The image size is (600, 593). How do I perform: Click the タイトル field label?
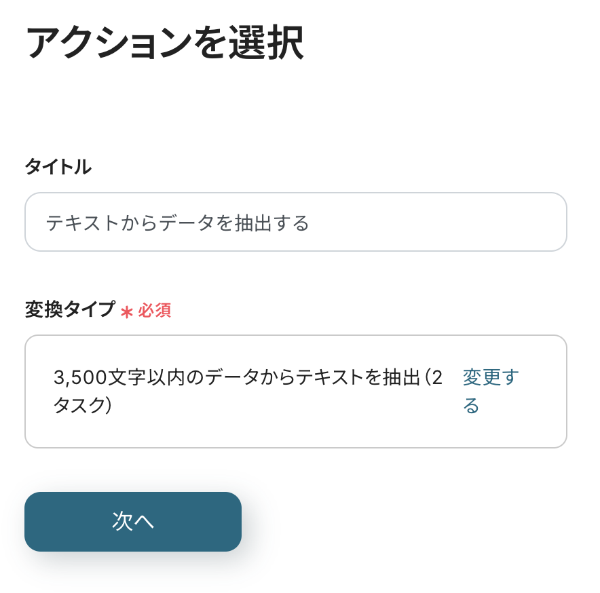point(58,166)
